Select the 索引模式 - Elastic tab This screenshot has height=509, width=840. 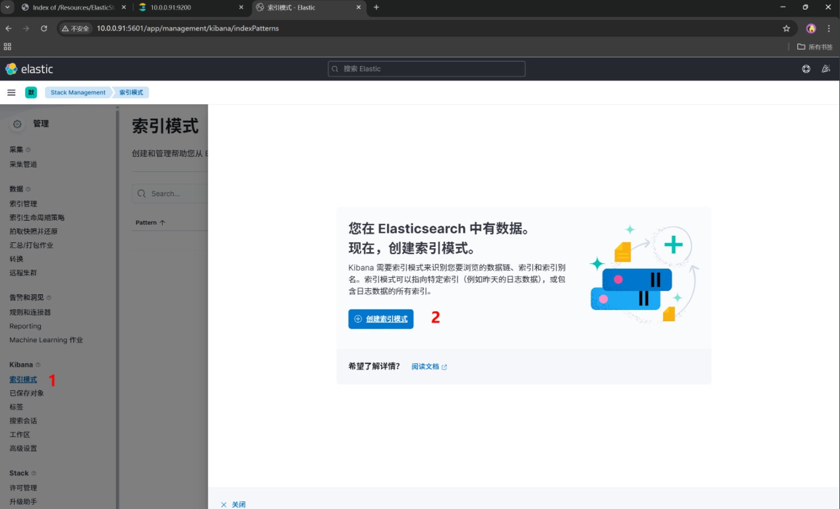click(x=309, y=8)
